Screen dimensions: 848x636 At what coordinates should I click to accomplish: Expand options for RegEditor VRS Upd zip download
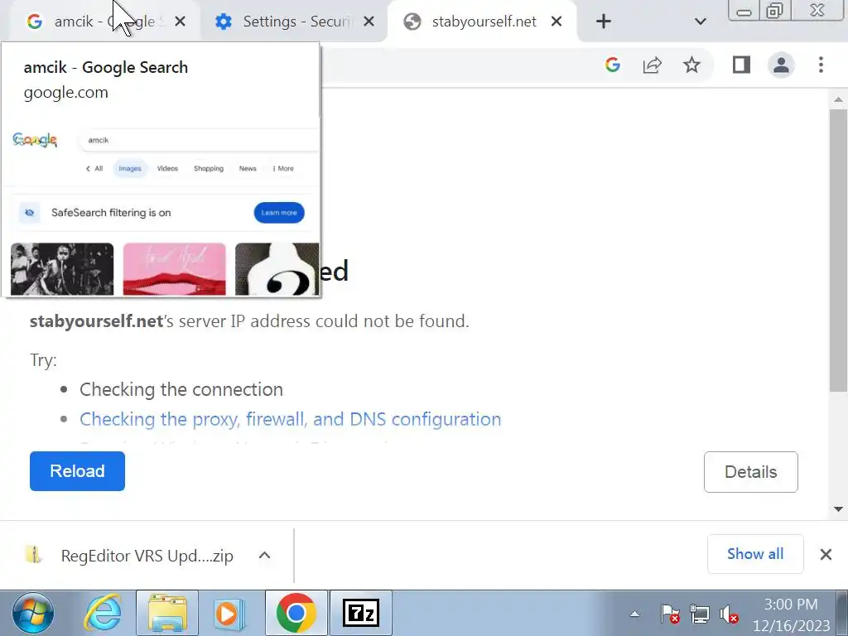[x=264, y=556]
